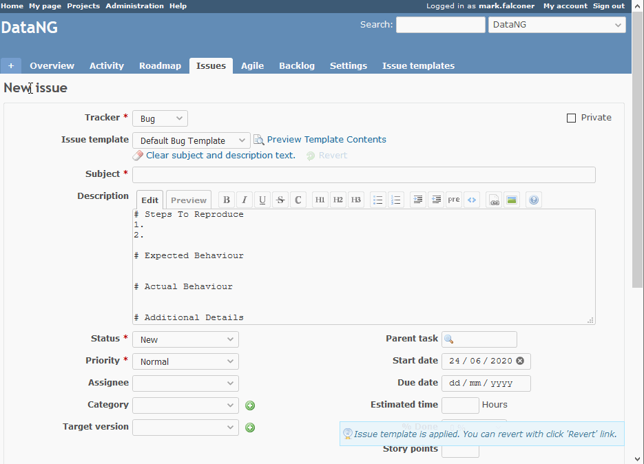Image resolution: width=644 pixels, height=464 pixels.
Task: Open the Issue template dropdown
Action: [x=191, y=140]
